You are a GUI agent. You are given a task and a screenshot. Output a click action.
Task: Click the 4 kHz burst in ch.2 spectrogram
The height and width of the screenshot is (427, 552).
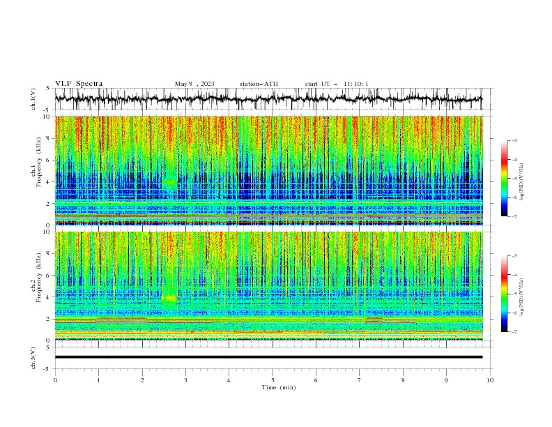tap(169, 298)
